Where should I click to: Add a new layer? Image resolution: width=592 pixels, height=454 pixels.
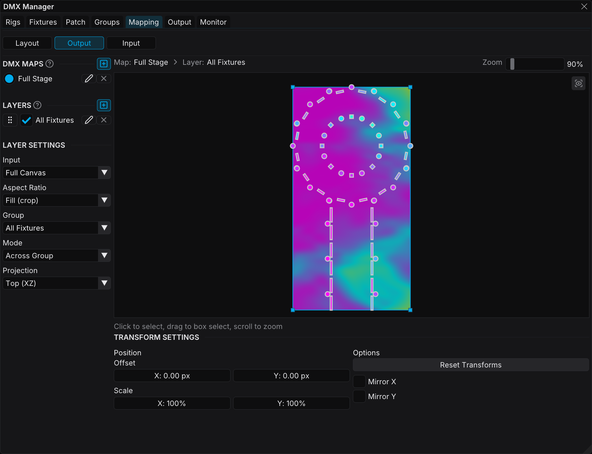point(104,105)
